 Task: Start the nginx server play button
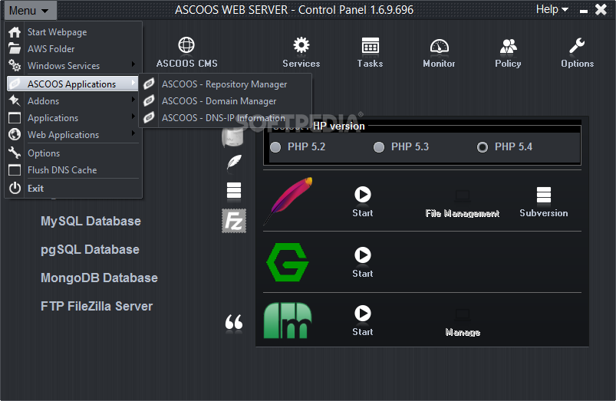(x=363, y=255)
